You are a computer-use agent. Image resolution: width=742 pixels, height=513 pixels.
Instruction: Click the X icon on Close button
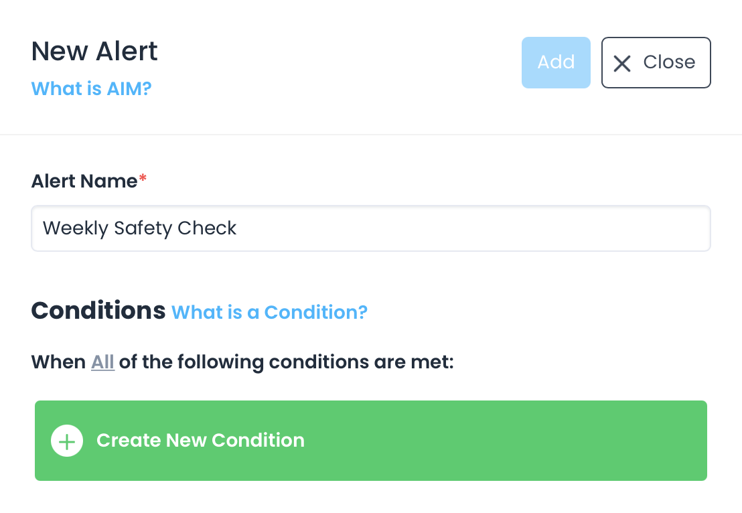pyautogui.click(x=622, y=63)
